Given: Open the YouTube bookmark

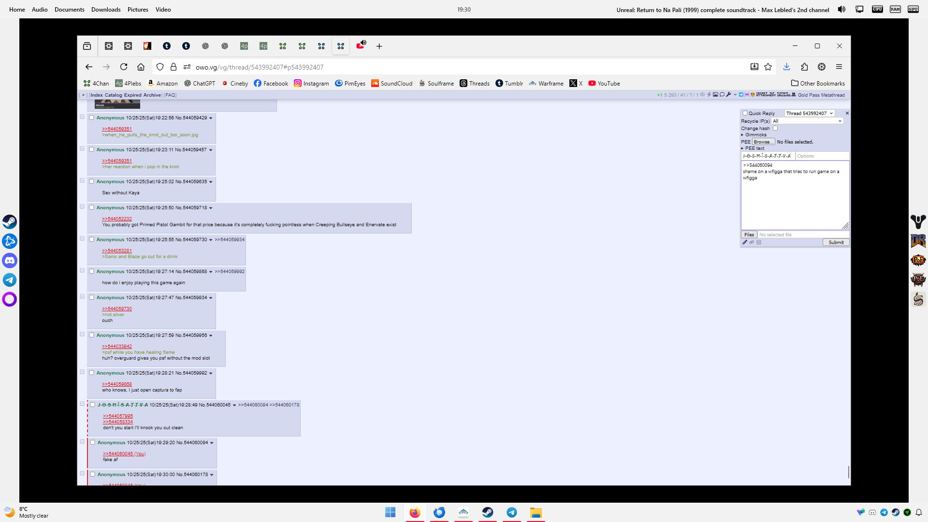Looking at the screenshot, I should tap(604, 84).
